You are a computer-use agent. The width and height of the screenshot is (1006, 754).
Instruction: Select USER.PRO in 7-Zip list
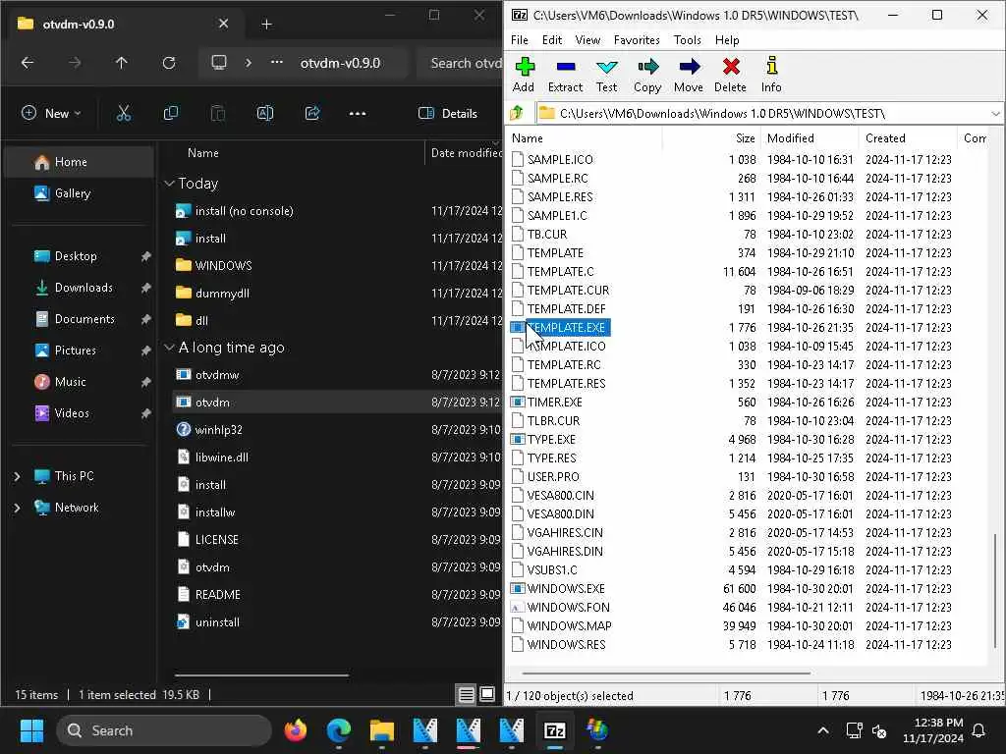coord(552,477)
